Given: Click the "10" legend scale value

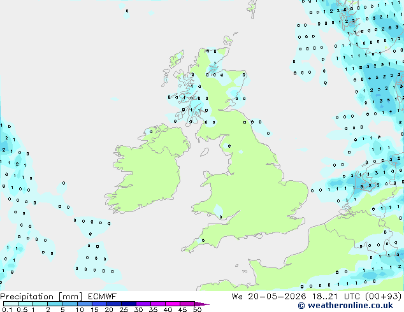Looking at the screenshot, I should pos(80,309).
